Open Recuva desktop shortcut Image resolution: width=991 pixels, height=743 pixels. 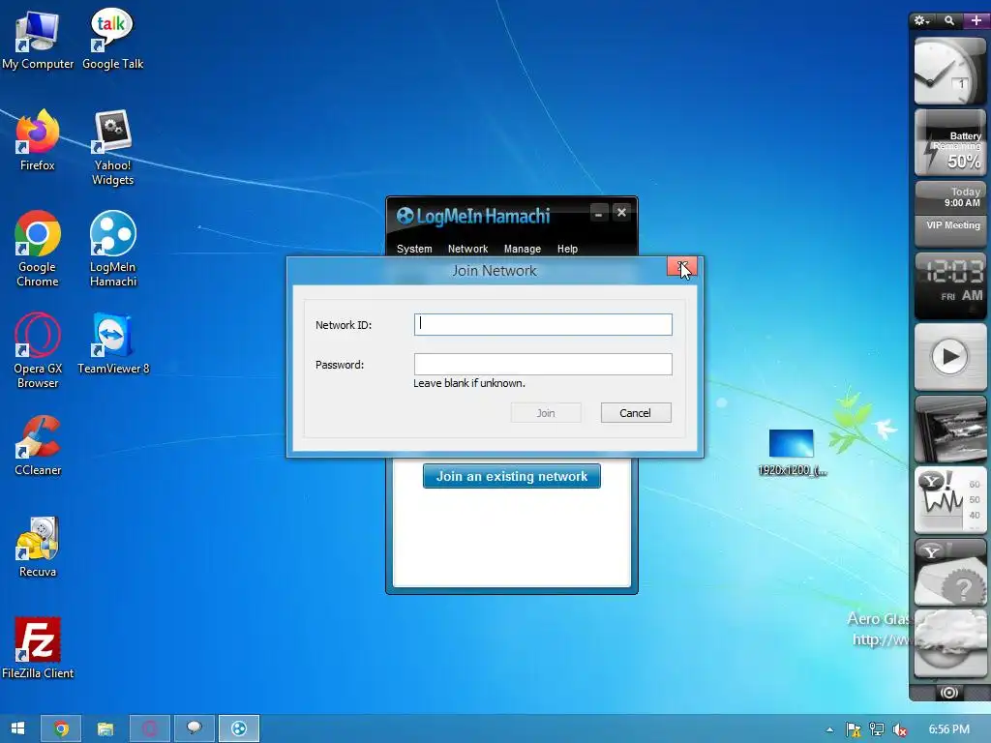point(38,548)
